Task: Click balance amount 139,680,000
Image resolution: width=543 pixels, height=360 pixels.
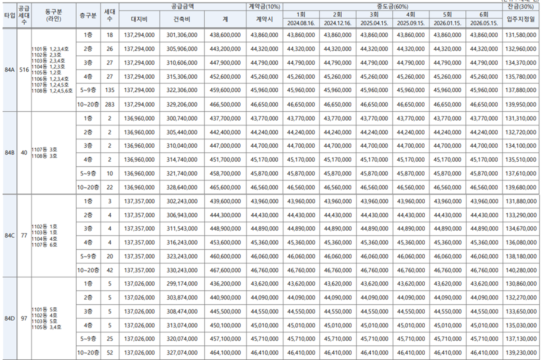Action: click(521, 188)
